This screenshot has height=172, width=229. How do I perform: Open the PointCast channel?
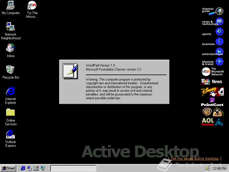[212, 102]
